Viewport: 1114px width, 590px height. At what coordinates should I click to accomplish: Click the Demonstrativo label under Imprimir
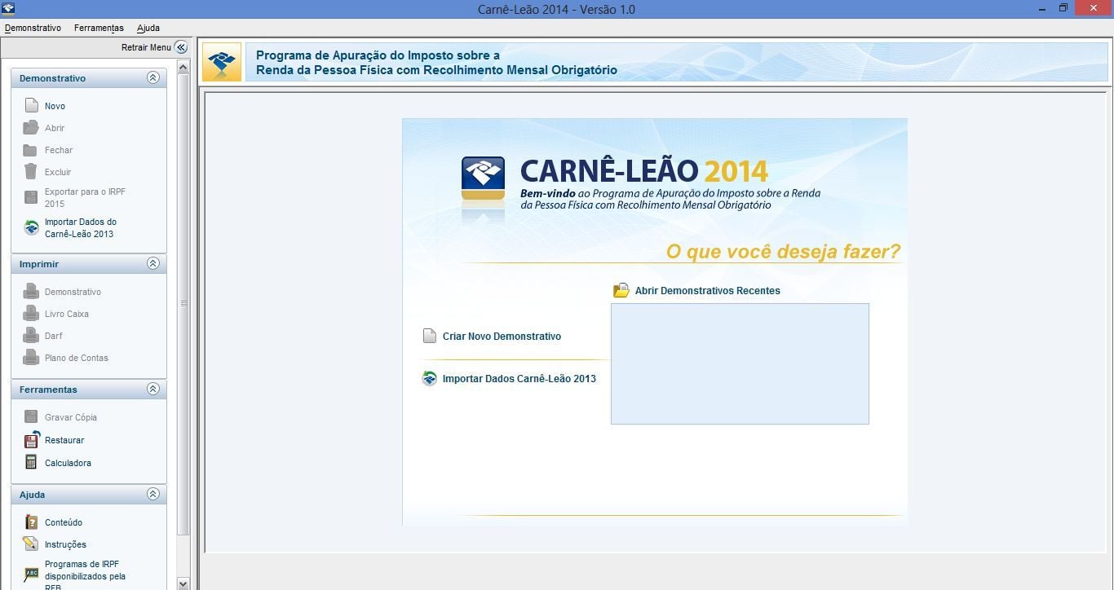(x=73, y=292)
